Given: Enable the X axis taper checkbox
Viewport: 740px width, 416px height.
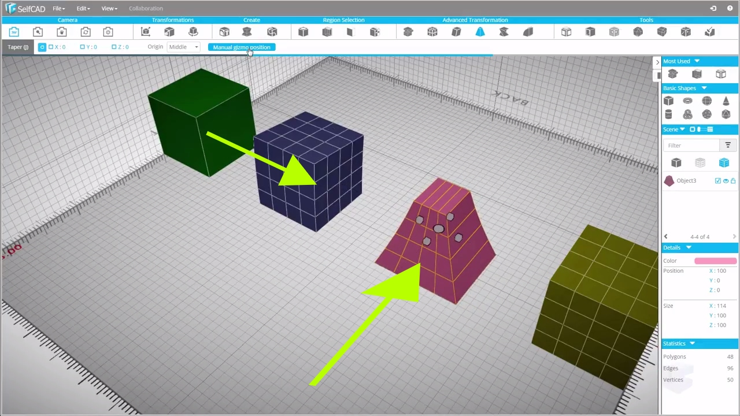Looking at the screenshot, I should [x=51, y=47].
